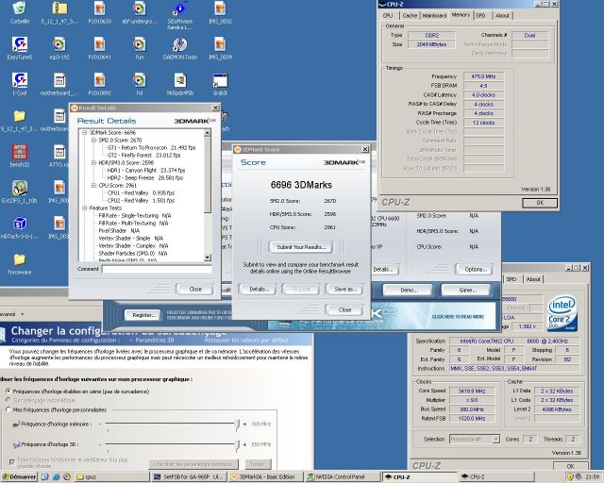Open Internet Explorer quick launch icon

56,476
